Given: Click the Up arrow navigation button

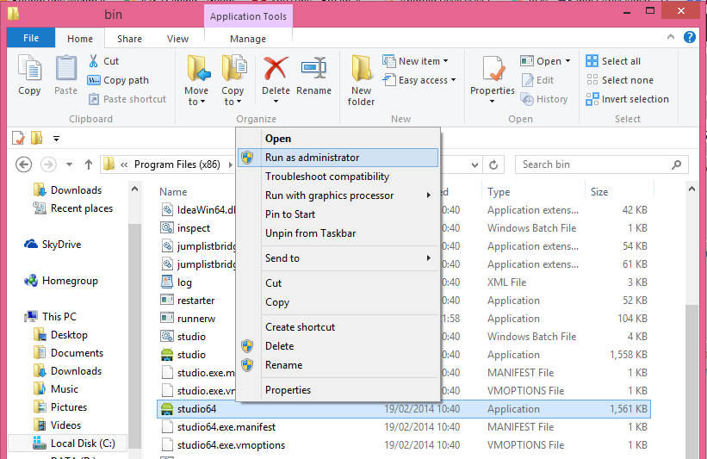Looking at the screenshot, I should click(x=89, y=164).
